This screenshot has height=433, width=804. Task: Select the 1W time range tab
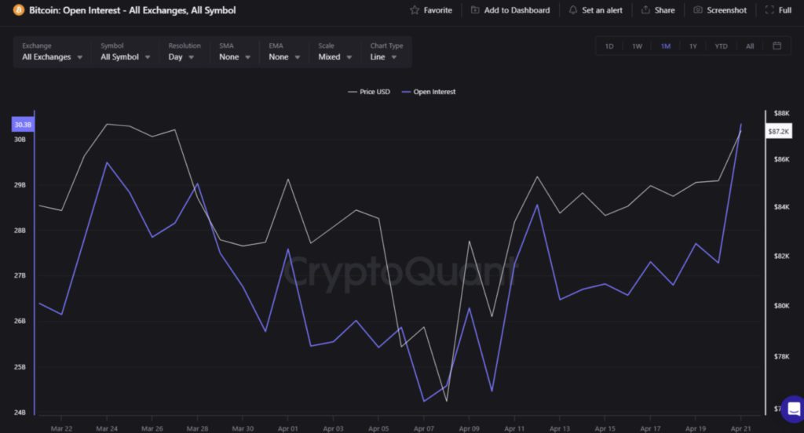pos(637,46)
